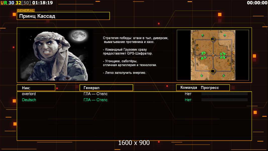The image size is (268, 151).
Task: Click the empty black start marker on map preview
Action: [x=213, y=71]
